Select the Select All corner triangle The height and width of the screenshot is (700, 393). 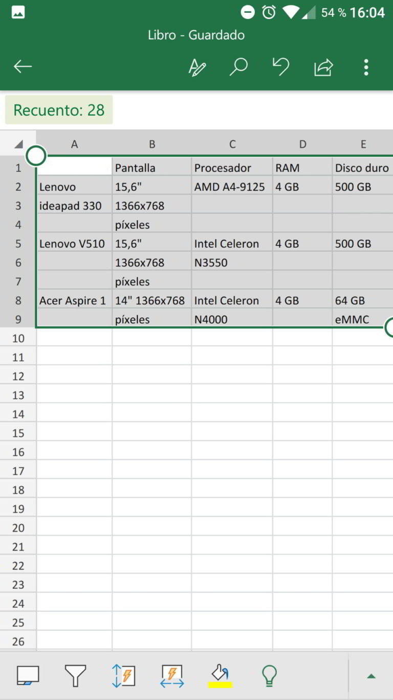tap(18, 144)
